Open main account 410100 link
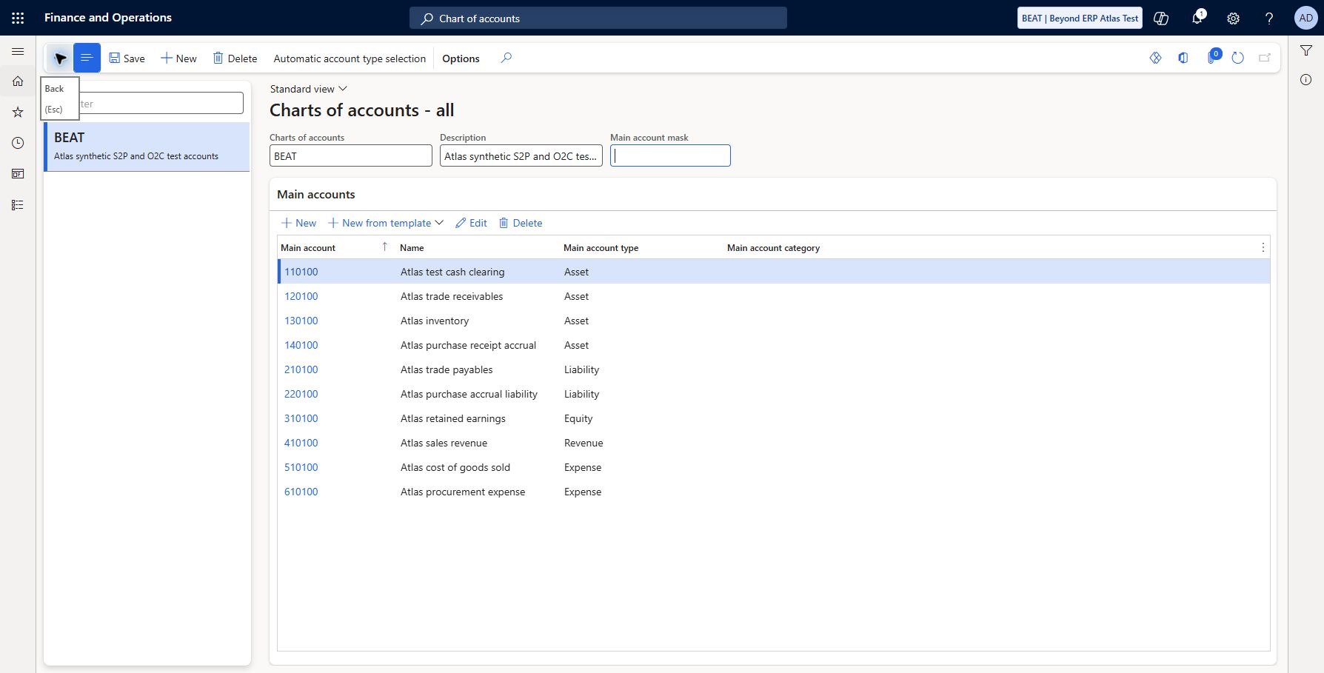Screen dimensions: 1324x673 point(301,443)
